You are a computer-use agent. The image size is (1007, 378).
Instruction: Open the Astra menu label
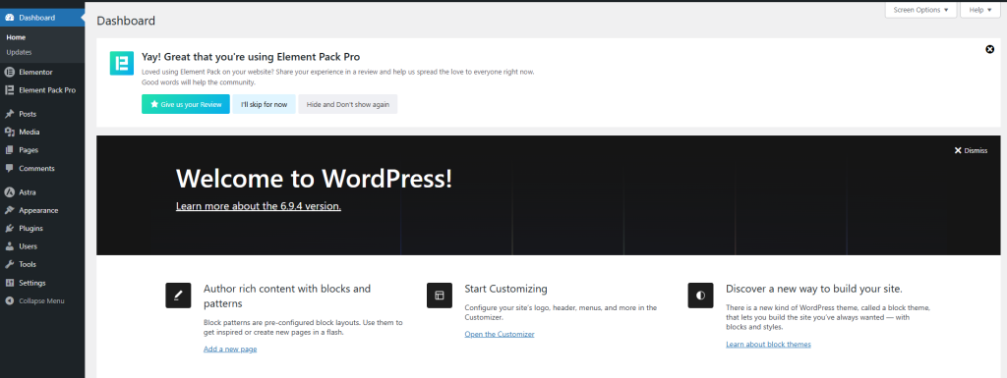28,192
